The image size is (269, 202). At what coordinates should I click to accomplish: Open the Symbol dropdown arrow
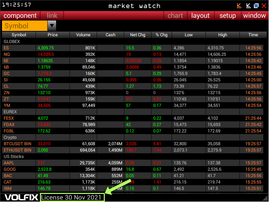pyautogui.click(x=52, y=26)
